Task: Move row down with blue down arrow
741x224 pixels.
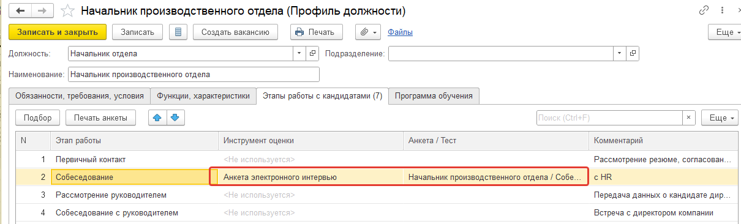Action: (175, 118)
